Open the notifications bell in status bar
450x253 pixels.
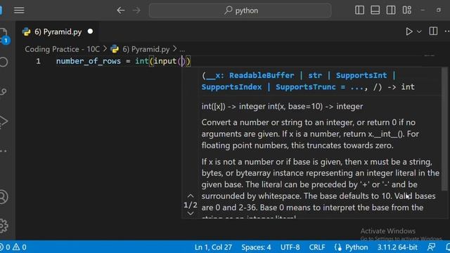[447, 247]
